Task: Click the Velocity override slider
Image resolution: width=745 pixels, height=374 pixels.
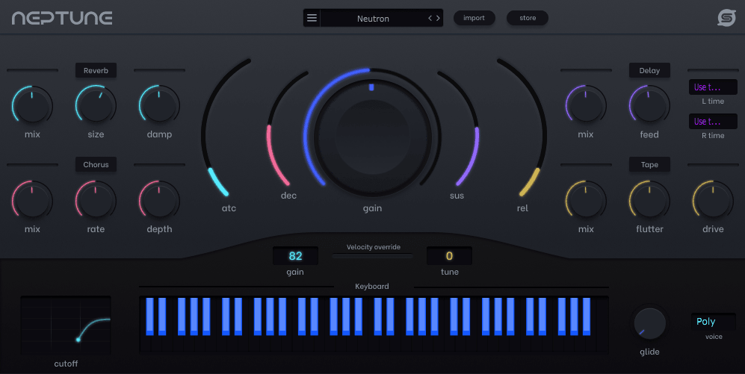Action: 372,255
